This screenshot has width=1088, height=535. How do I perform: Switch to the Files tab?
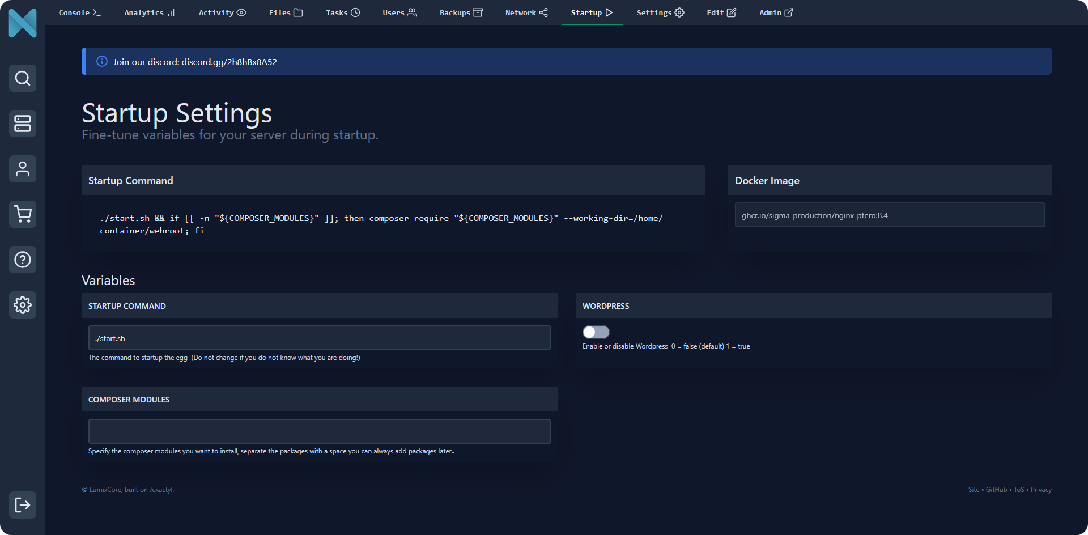(x=286, y=12)
